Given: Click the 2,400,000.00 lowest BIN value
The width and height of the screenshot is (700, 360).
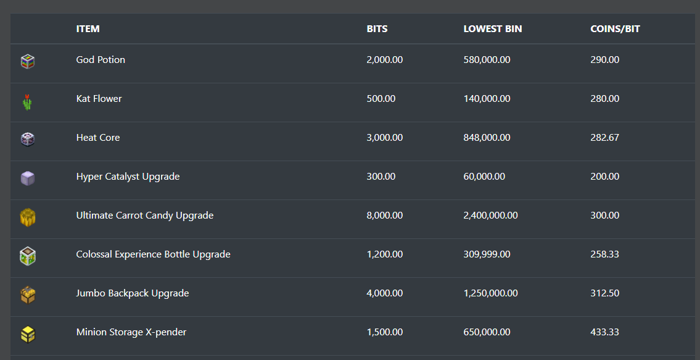Looking at the screenshot, I should pyautogui.click(x=491, y=216).
